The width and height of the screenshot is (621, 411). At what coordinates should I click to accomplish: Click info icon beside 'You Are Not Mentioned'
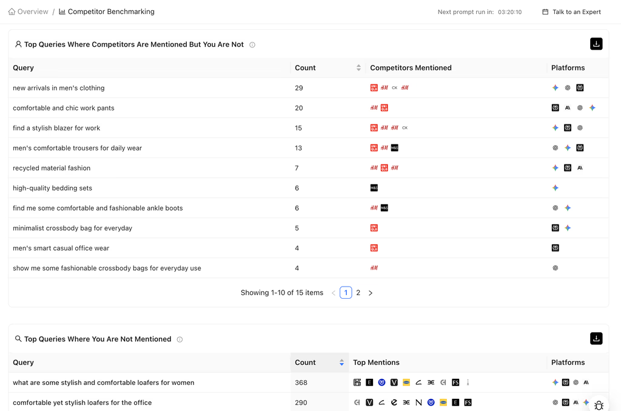click(x=180, y=339)
